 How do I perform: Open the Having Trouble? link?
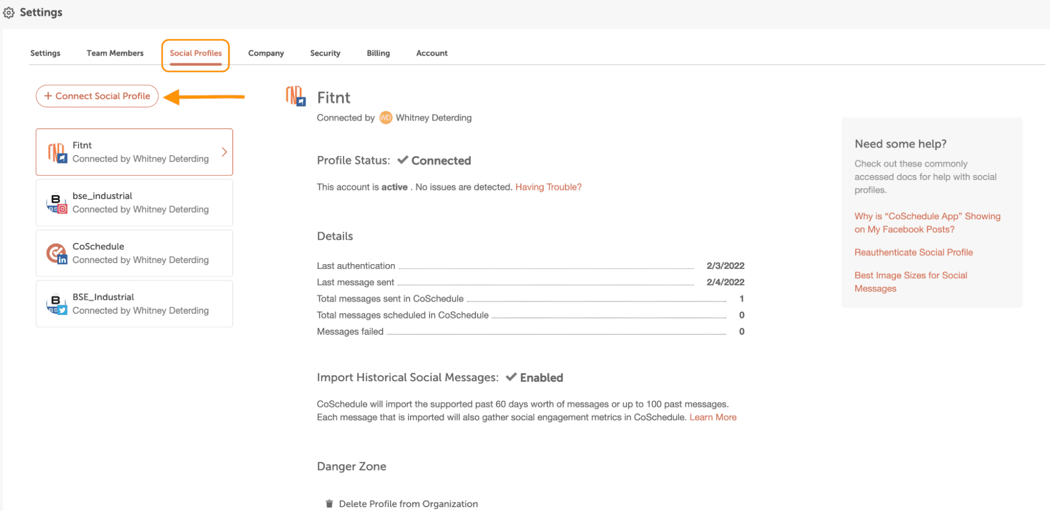[548, 187]
